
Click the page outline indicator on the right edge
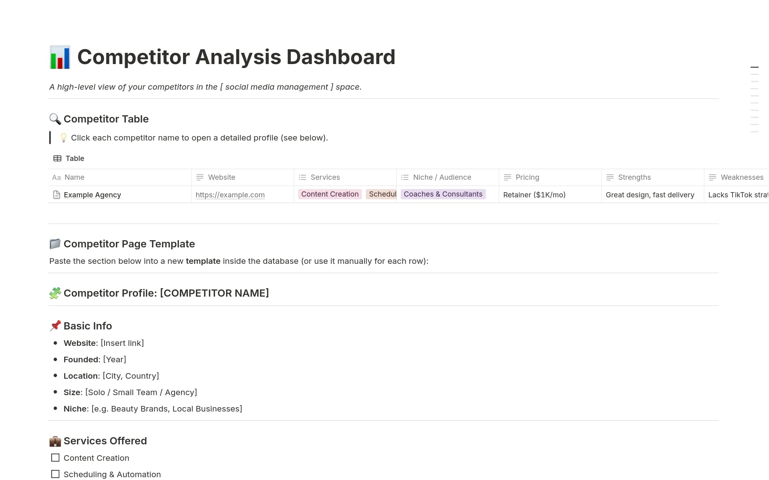point(755,67)
